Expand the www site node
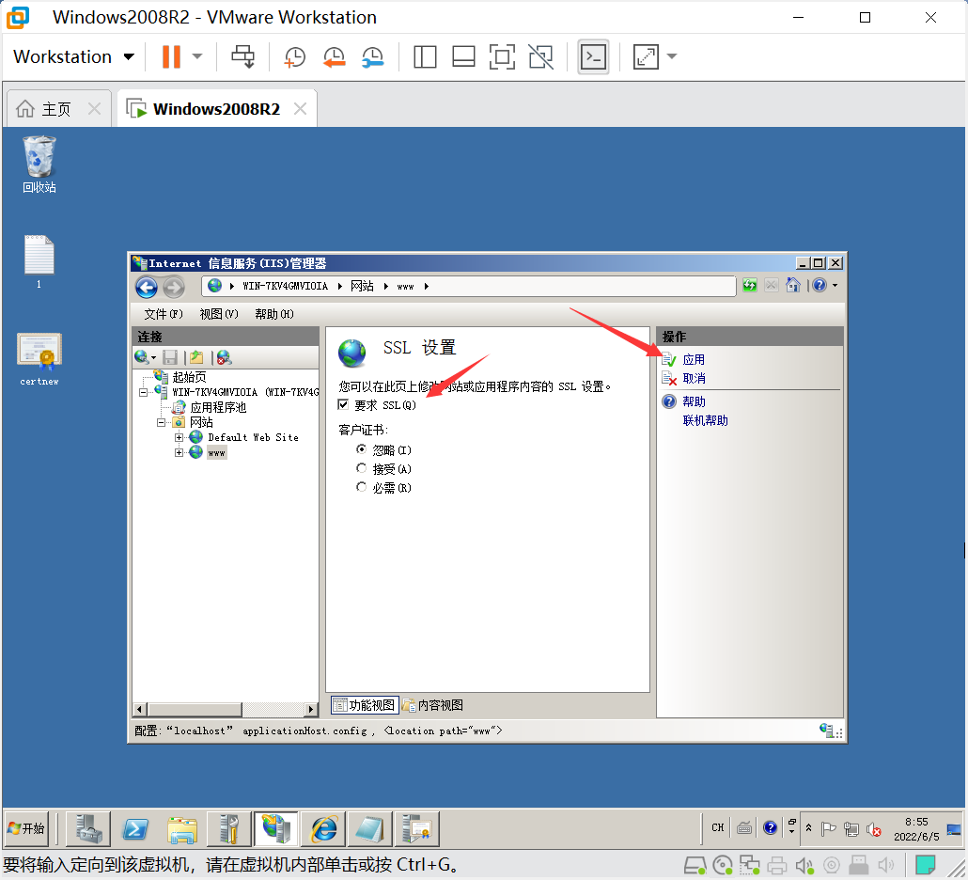968x880 pixels. pos(179,452)
